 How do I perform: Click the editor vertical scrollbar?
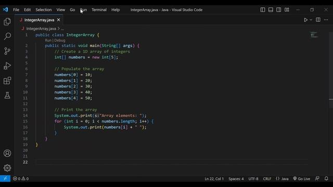(331, 70)
